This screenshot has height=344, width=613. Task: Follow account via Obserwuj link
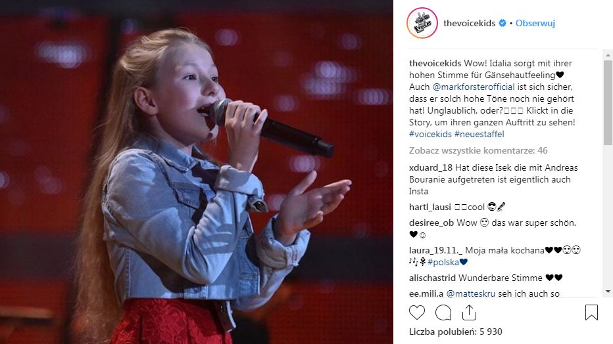coord(535,23)
